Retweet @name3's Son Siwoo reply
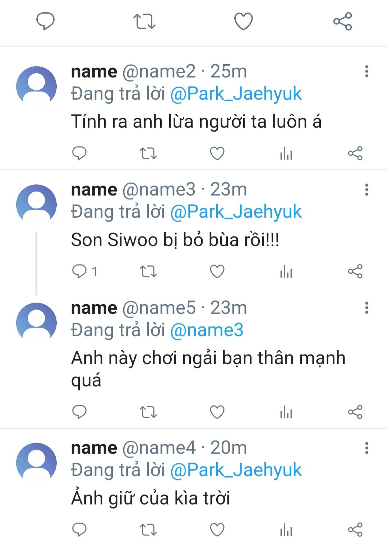The height and width of the screenshot is (539, 388). pyautogui.click(x=148, y=272)
